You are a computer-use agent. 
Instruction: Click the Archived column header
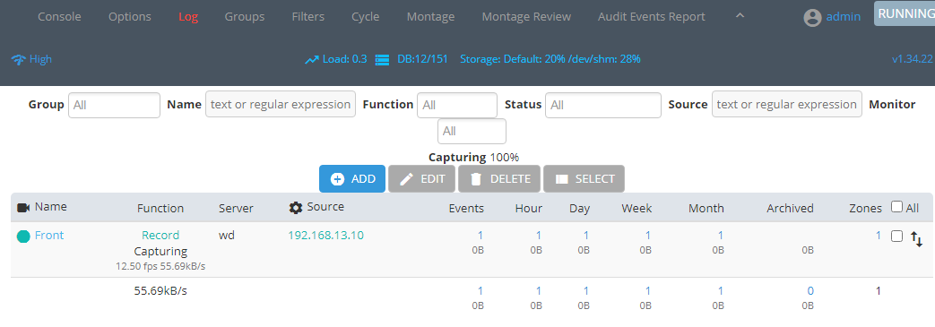(790, 208)
